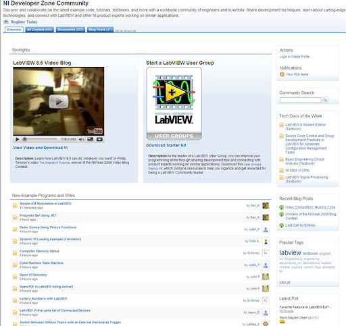Click Dan_K's avatar for Simple AM Modulation
The width and height of the screenshot is (346, 326).
266,205
